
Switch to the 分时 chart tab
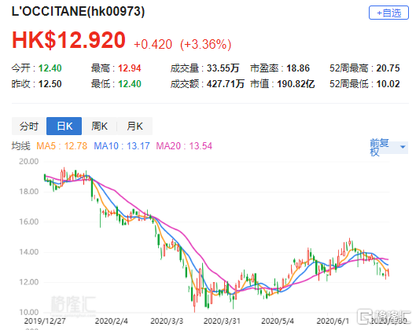click(x=29, y=126)
